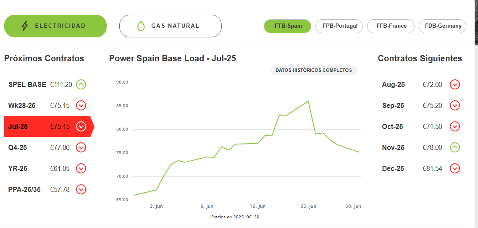Click the €111.20 SPEL BASE price

coord(61,84)
